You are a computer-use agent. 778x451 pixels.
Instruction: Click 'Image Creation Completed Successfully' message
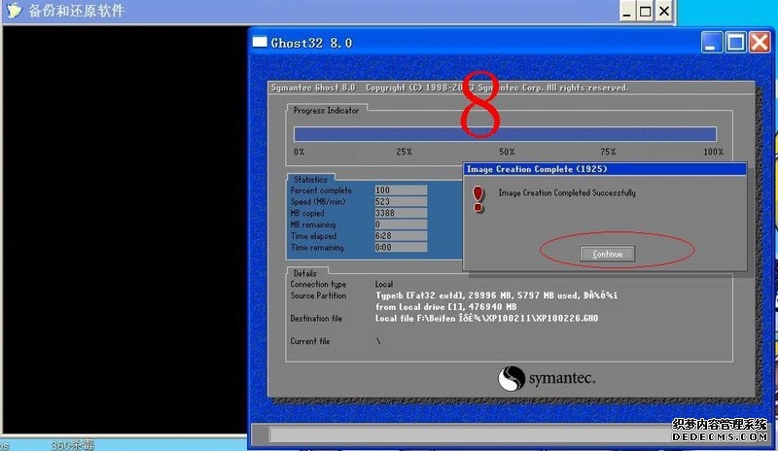tap(567, 192)
